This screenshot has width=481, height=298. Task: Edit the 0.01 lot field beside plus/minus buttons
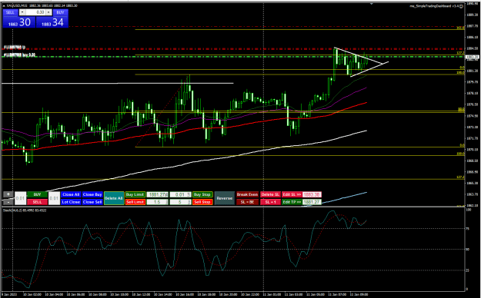tap(20, 198)
